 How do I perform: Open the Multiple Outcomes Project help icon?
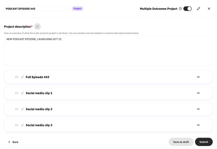180,9
